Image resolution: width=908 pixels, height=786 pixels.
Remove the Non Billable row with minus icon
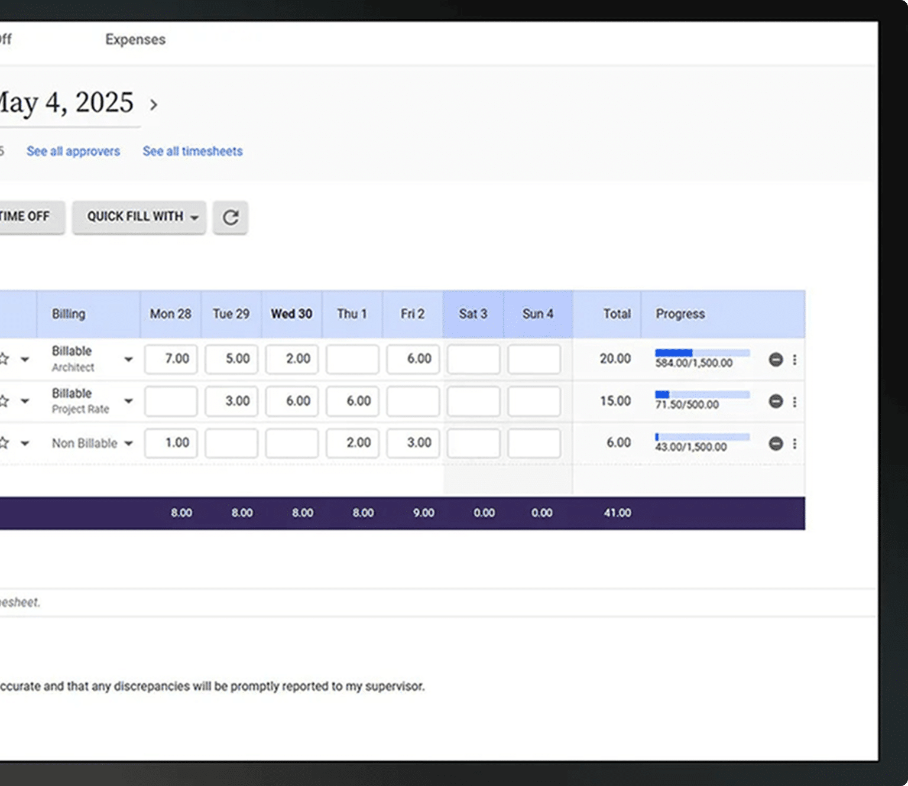click(776, 443)
